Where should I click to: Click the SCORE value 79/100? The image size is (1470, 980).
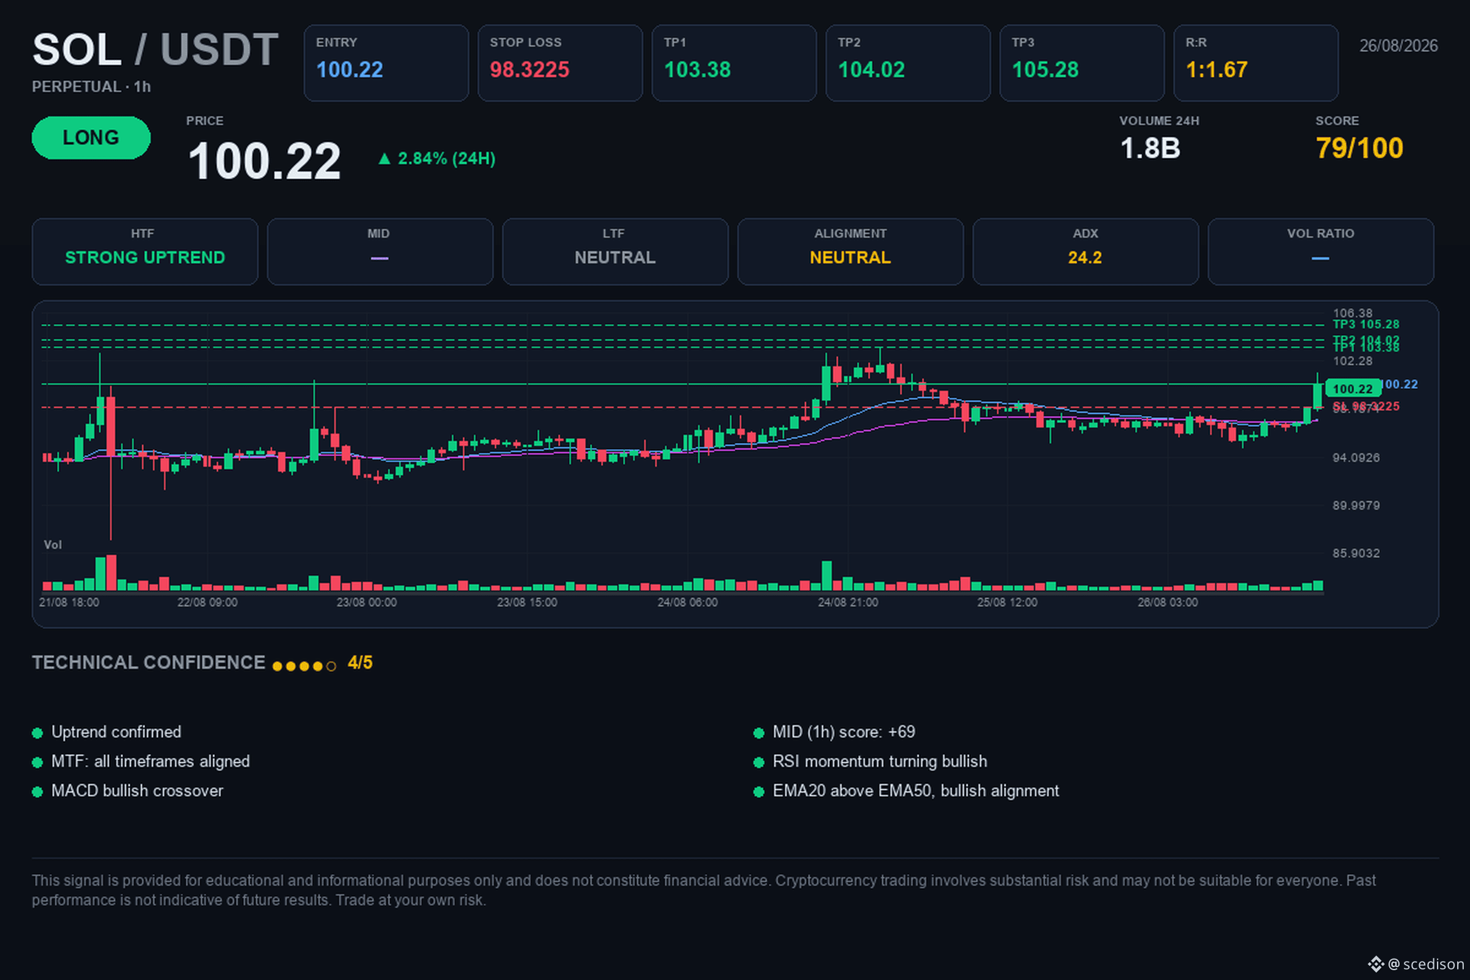tap(1359, 149)
